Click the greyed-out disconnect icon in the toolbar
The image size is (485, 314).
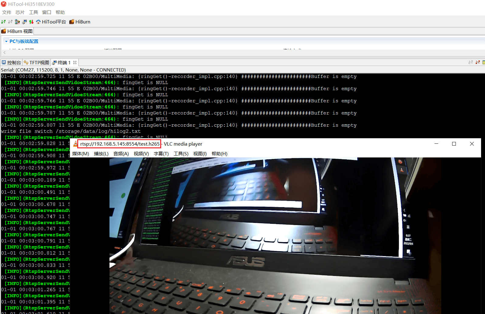[10, 22]
